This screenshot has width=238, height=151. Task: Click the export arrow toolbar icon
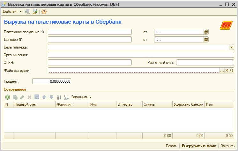[35, 12]
